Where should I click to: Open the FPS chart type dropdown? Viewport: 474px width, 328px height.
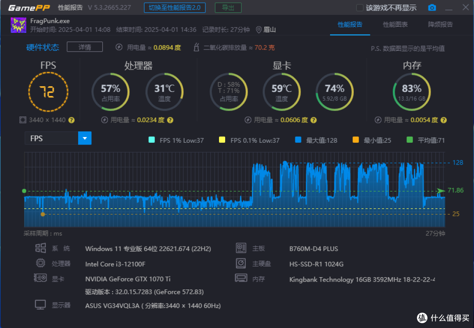85,138
